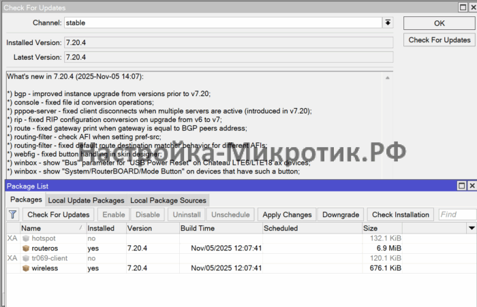Click the wireless package icon
Image resolution: width=477 pixels, height=307 pixels.
click(26, 268)
